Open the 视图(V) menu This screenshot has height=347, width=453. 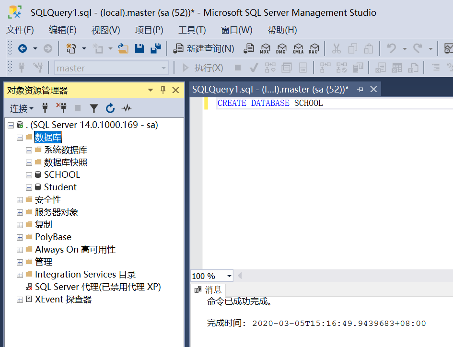[106, 30]
